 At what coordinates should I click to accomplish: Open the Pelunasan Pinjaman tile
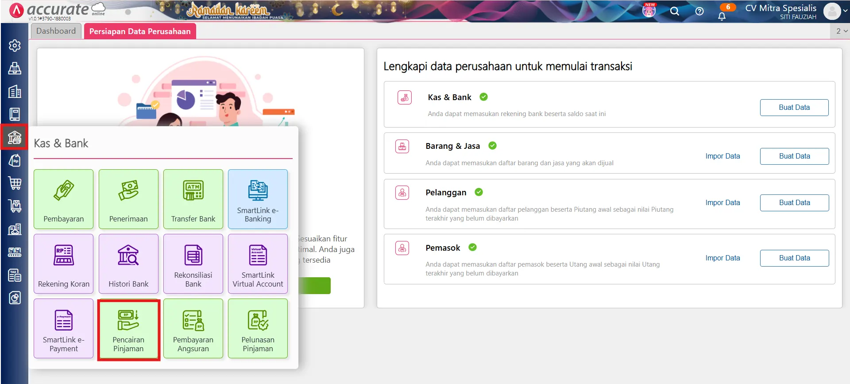coord(258,328)
